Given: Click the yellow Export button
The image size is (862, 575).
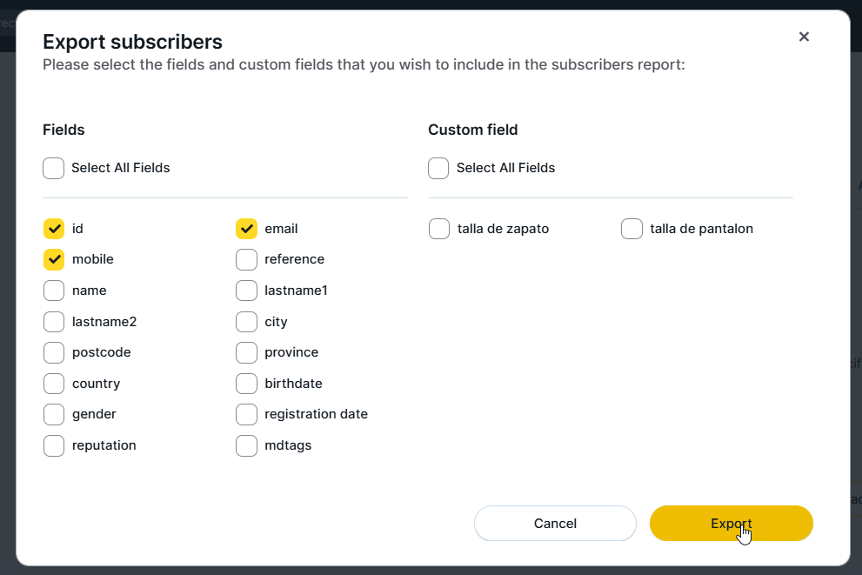Looking at the screenshot, I should (731, 524).
